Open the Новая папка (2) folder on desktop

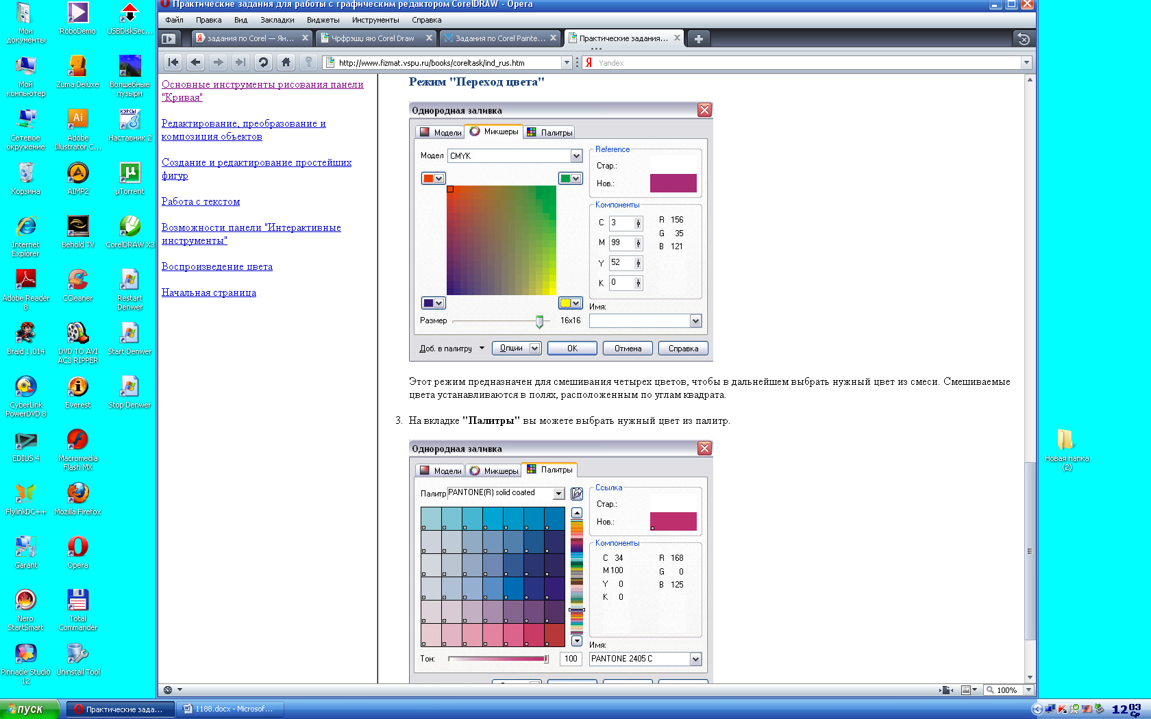coord(1066,449)
